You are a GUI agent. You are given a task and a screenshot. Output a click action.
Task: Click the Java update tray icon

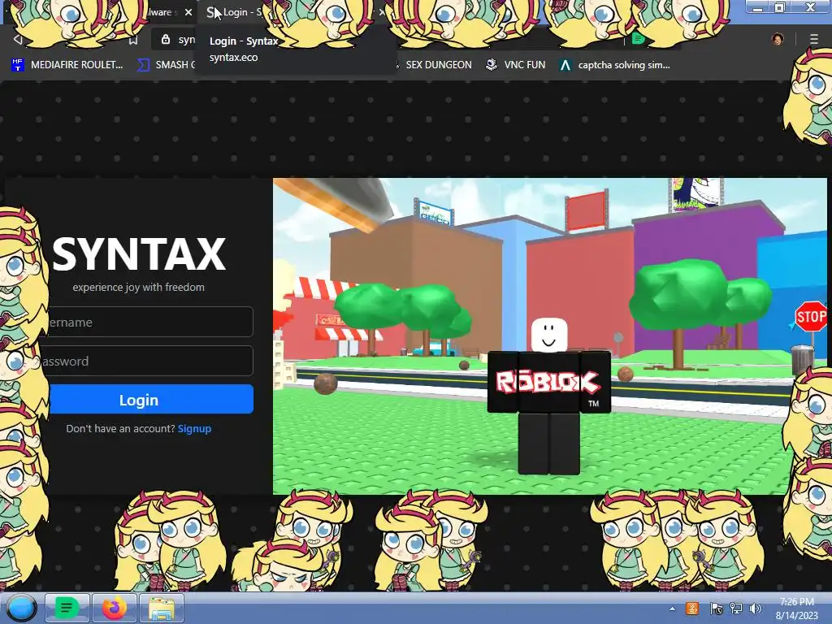[692, 609]
